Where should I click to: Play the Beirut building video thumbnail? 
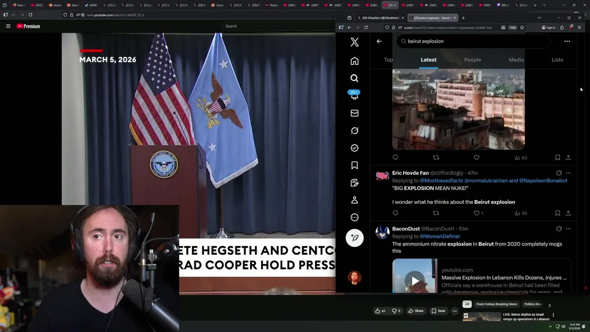click(x=458, y=109)
